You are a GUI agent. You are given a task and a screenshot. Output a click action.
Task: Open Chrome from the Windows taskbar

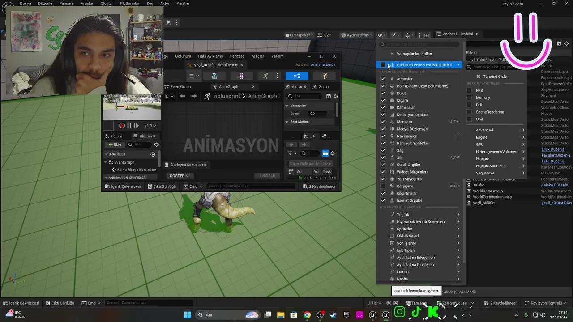coord(307,315)
